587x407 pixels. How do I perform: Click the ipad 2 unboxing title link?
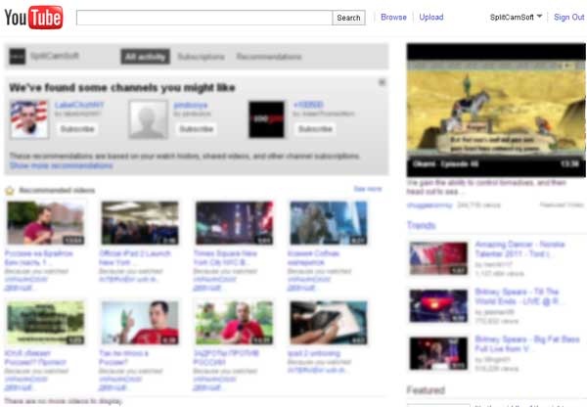314,353
